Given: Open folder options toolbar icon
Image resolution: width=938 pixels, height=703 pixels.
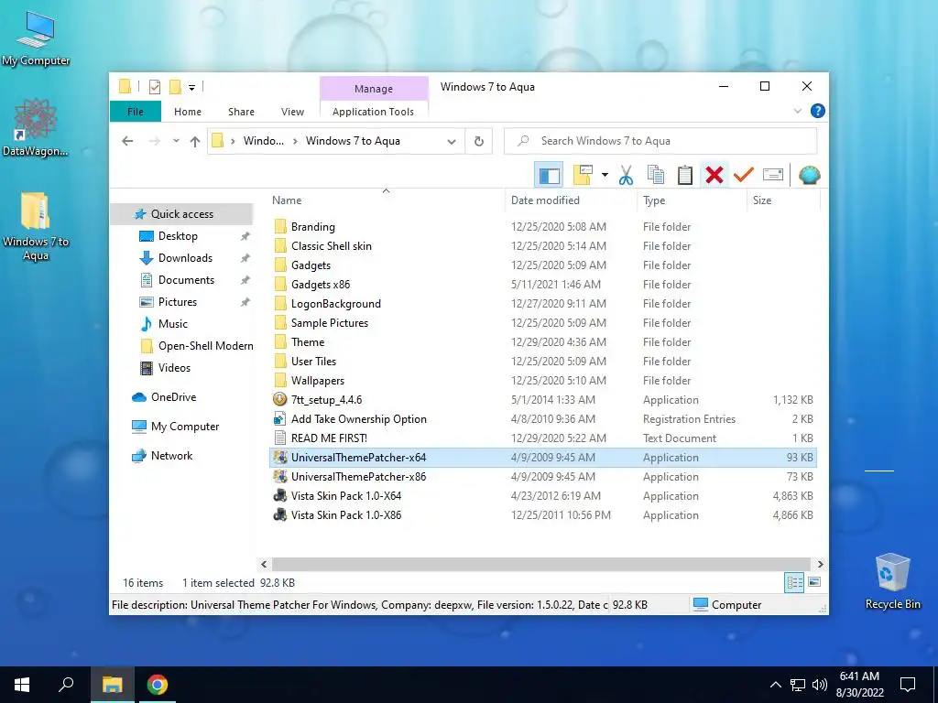Looking at the screenshot, I should 584,175.
